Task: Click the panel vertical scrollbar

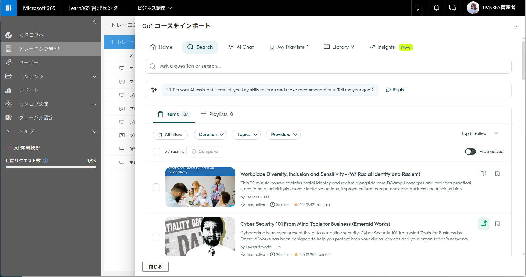Action: pyautogui.click(x=523, y=61)
